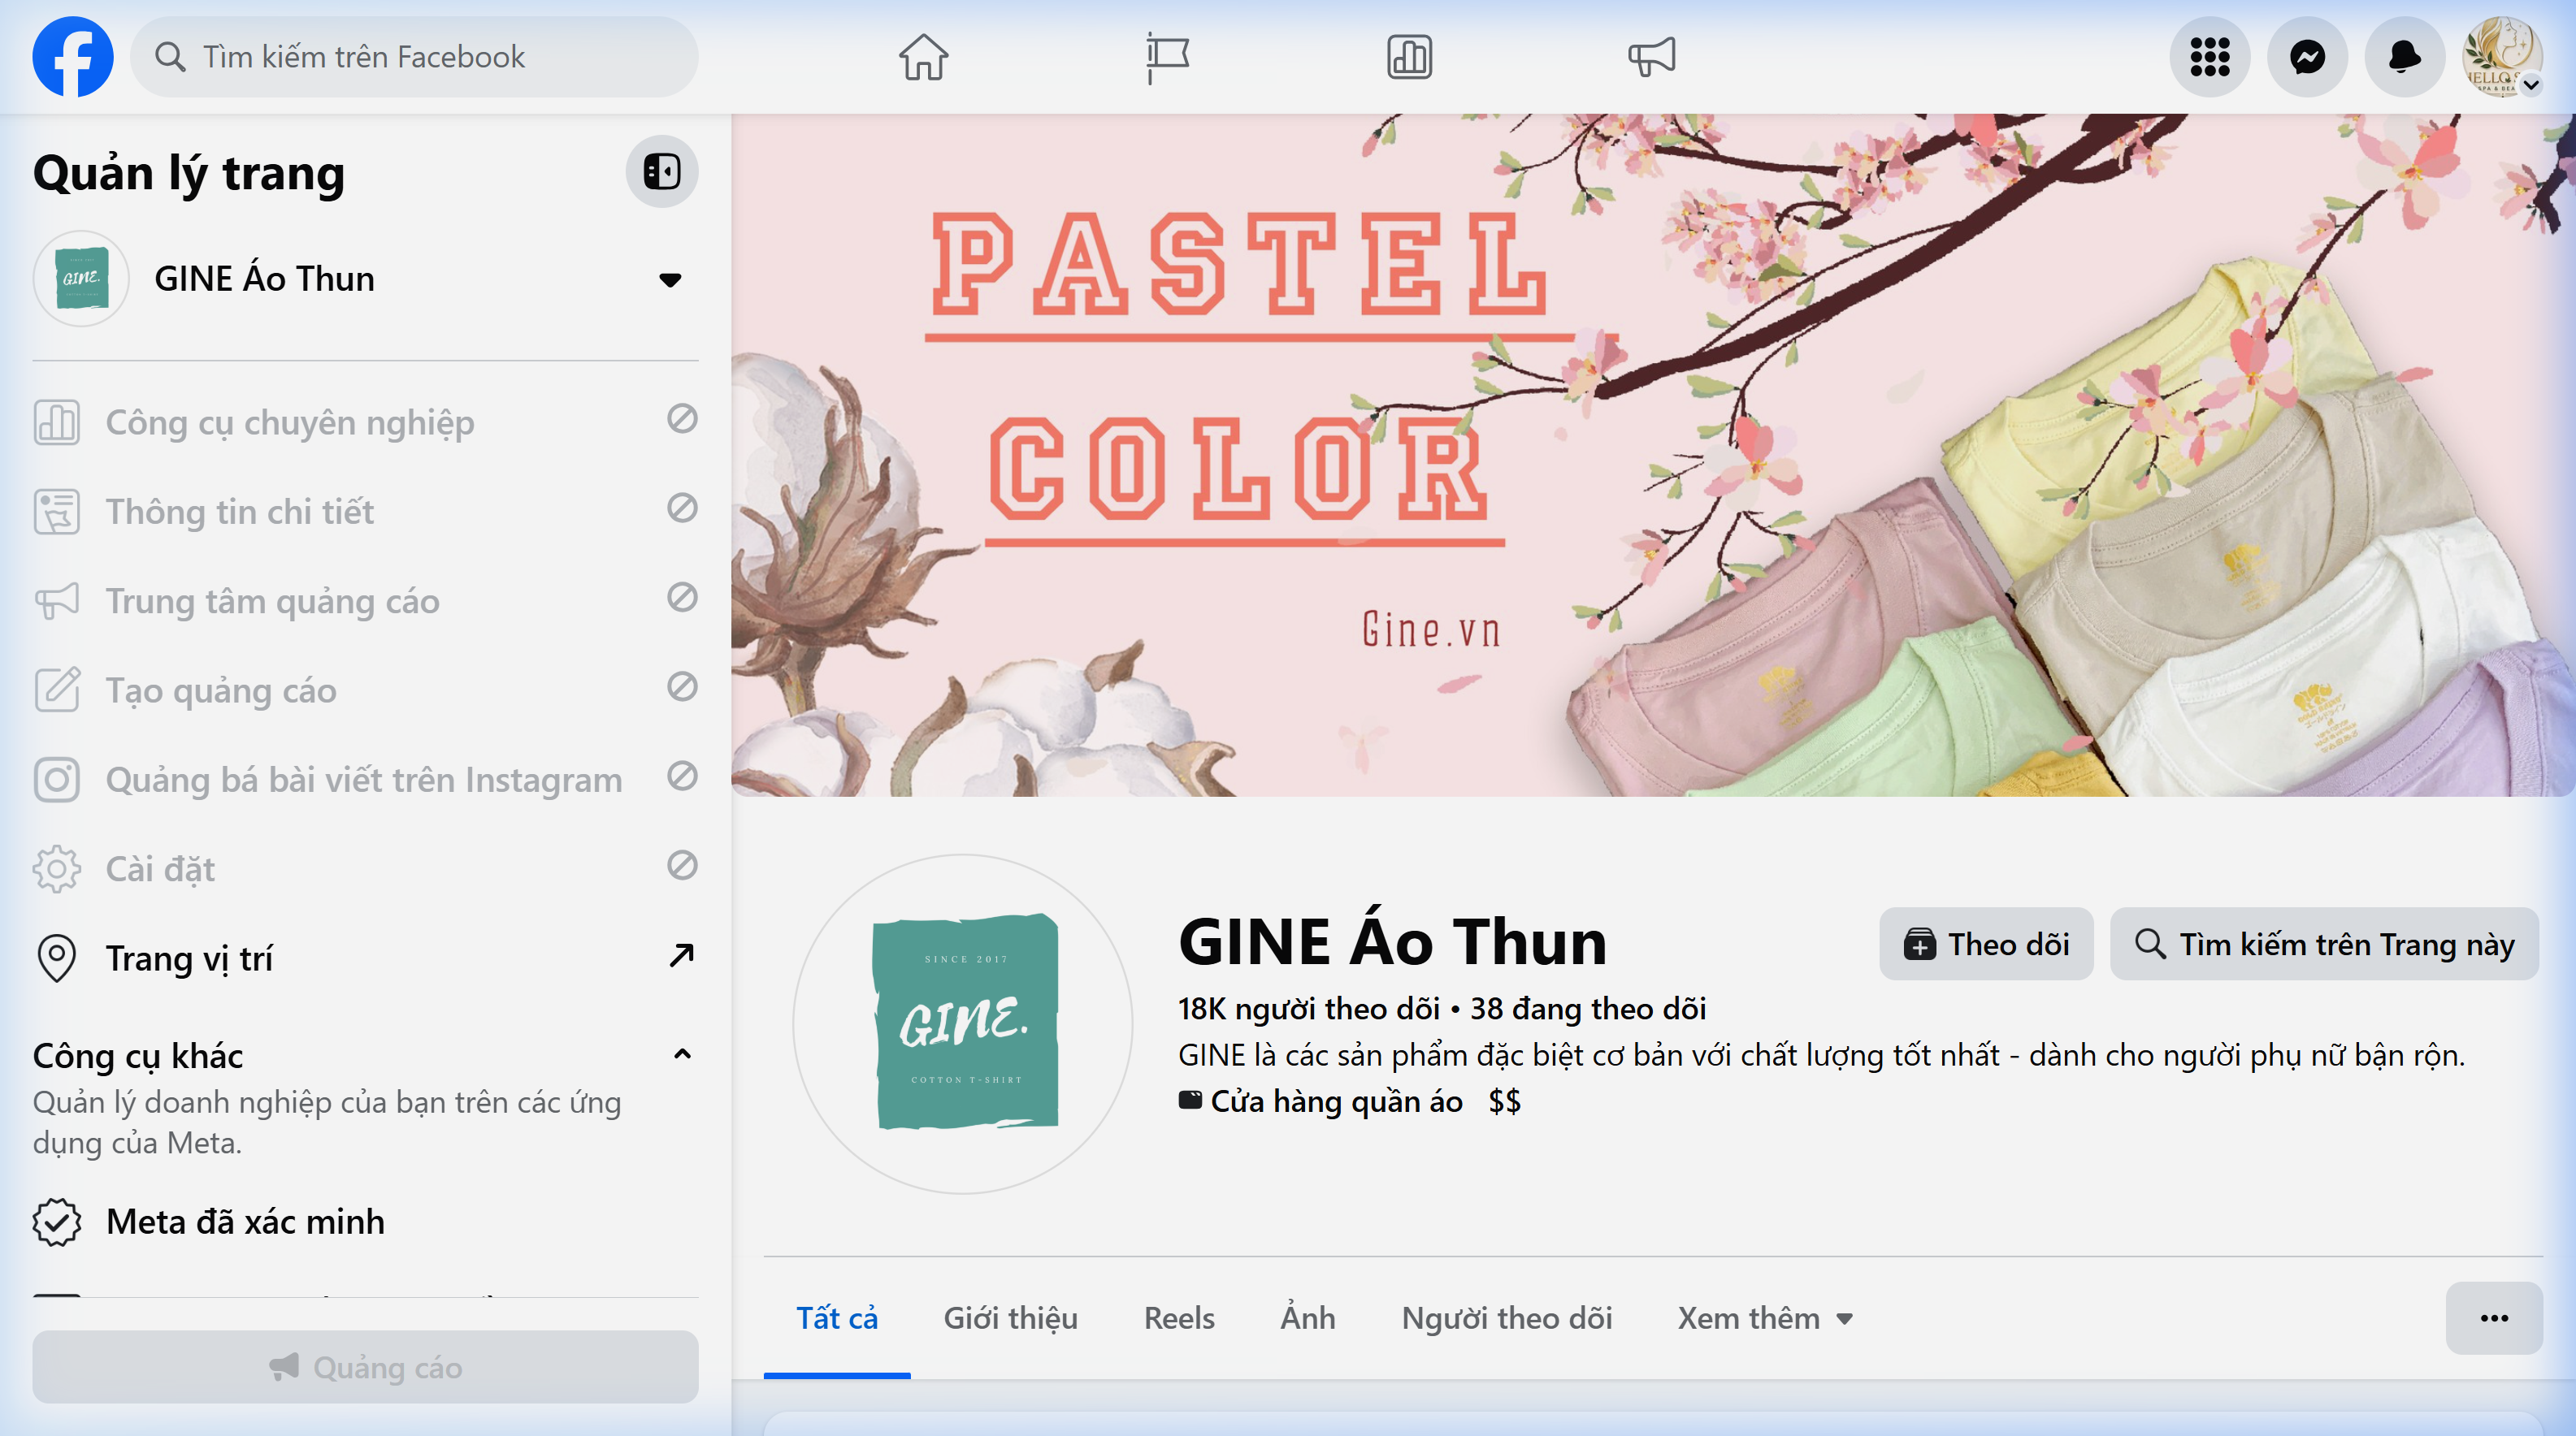The image size is (2576, 1436).
Task: Click the GINE Áo Thun page title
Action: pyautogui.click(x=1392, y=941)
